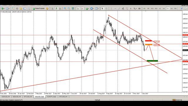Image resolution: width=188 pixels, height=106 pixels.
Task: Click the Новый ордер button
Action: [38, 9]
